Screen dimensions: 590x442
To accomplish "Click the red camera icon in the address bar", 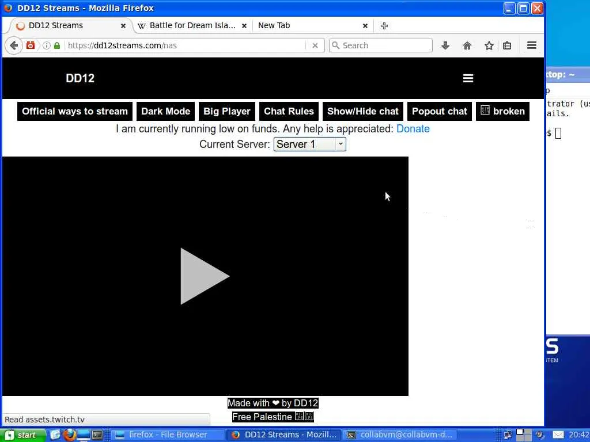I will (31, 45).
